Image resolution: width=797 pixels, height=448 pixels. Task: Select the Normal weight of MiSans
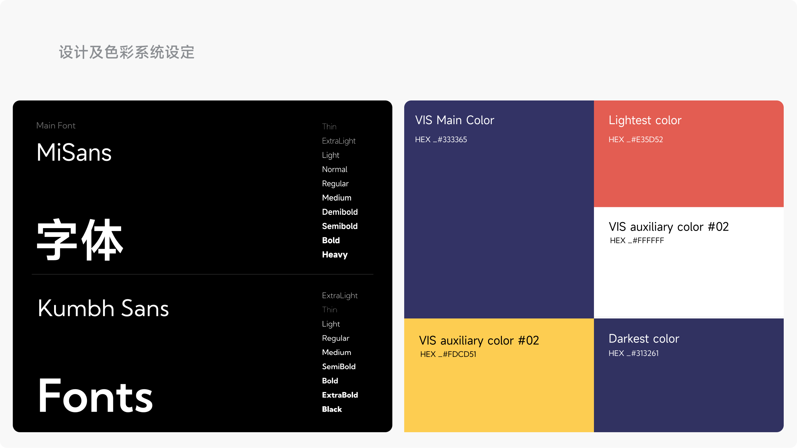point(335,169)
